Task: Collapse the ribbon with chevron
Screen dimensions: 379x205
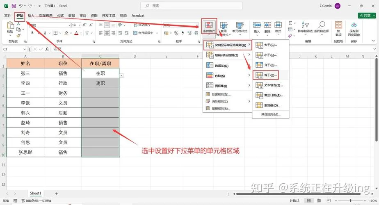Action: (x=374, y=41)
